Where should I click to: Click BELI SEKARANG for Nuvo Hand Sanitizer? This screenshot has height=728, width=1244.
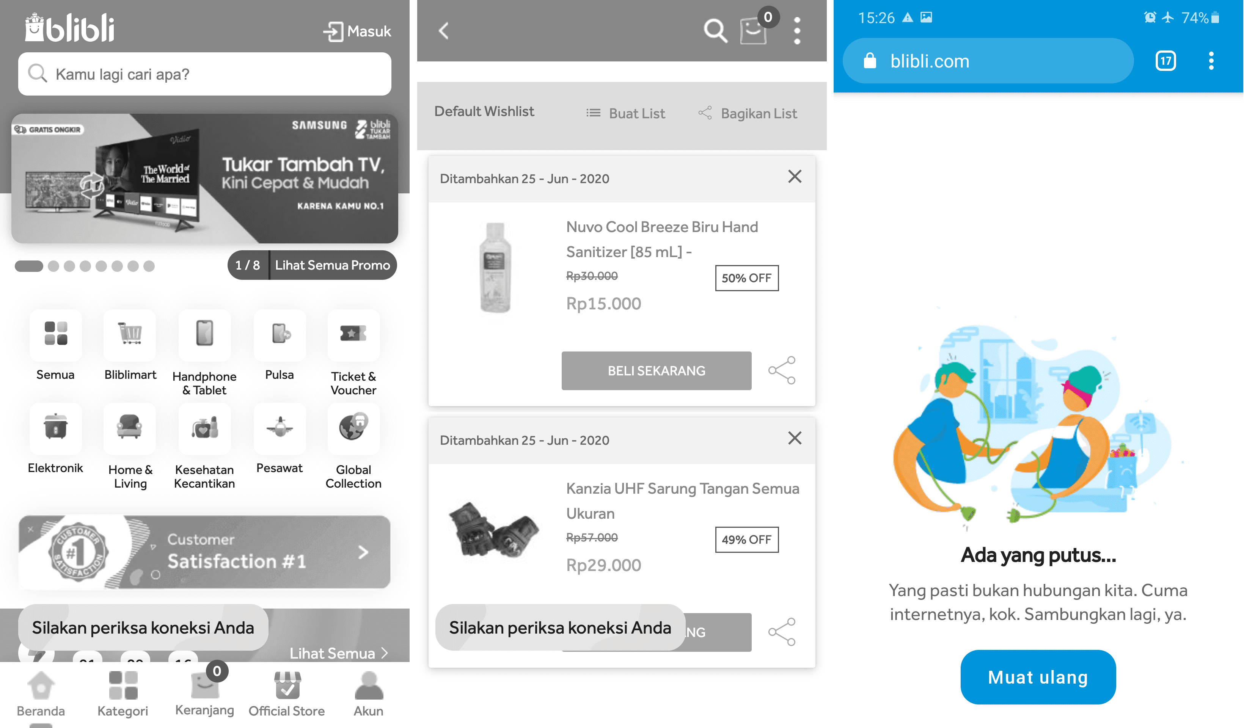655,370
